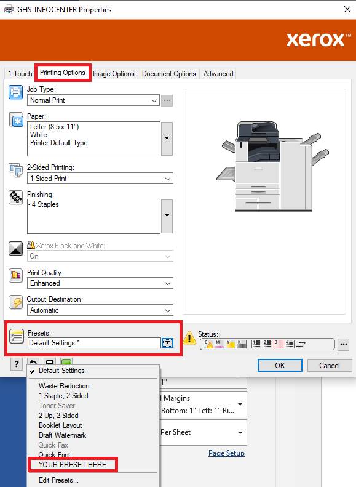Click the Job Type printer icon
356x487 pixels.
click(x=15, y=92)
